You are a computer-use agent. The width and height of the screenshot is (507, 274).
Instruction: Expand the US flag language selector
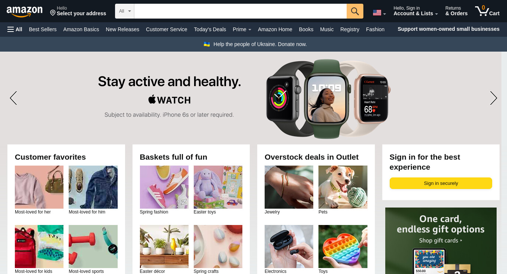tap(379, 13)
